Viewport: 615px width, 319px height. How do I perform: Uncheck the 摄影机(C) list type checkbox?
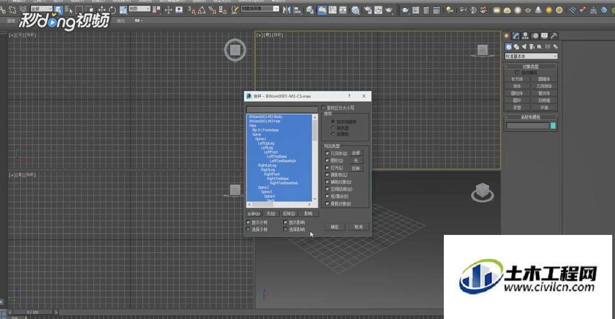[x=327, y=175]
